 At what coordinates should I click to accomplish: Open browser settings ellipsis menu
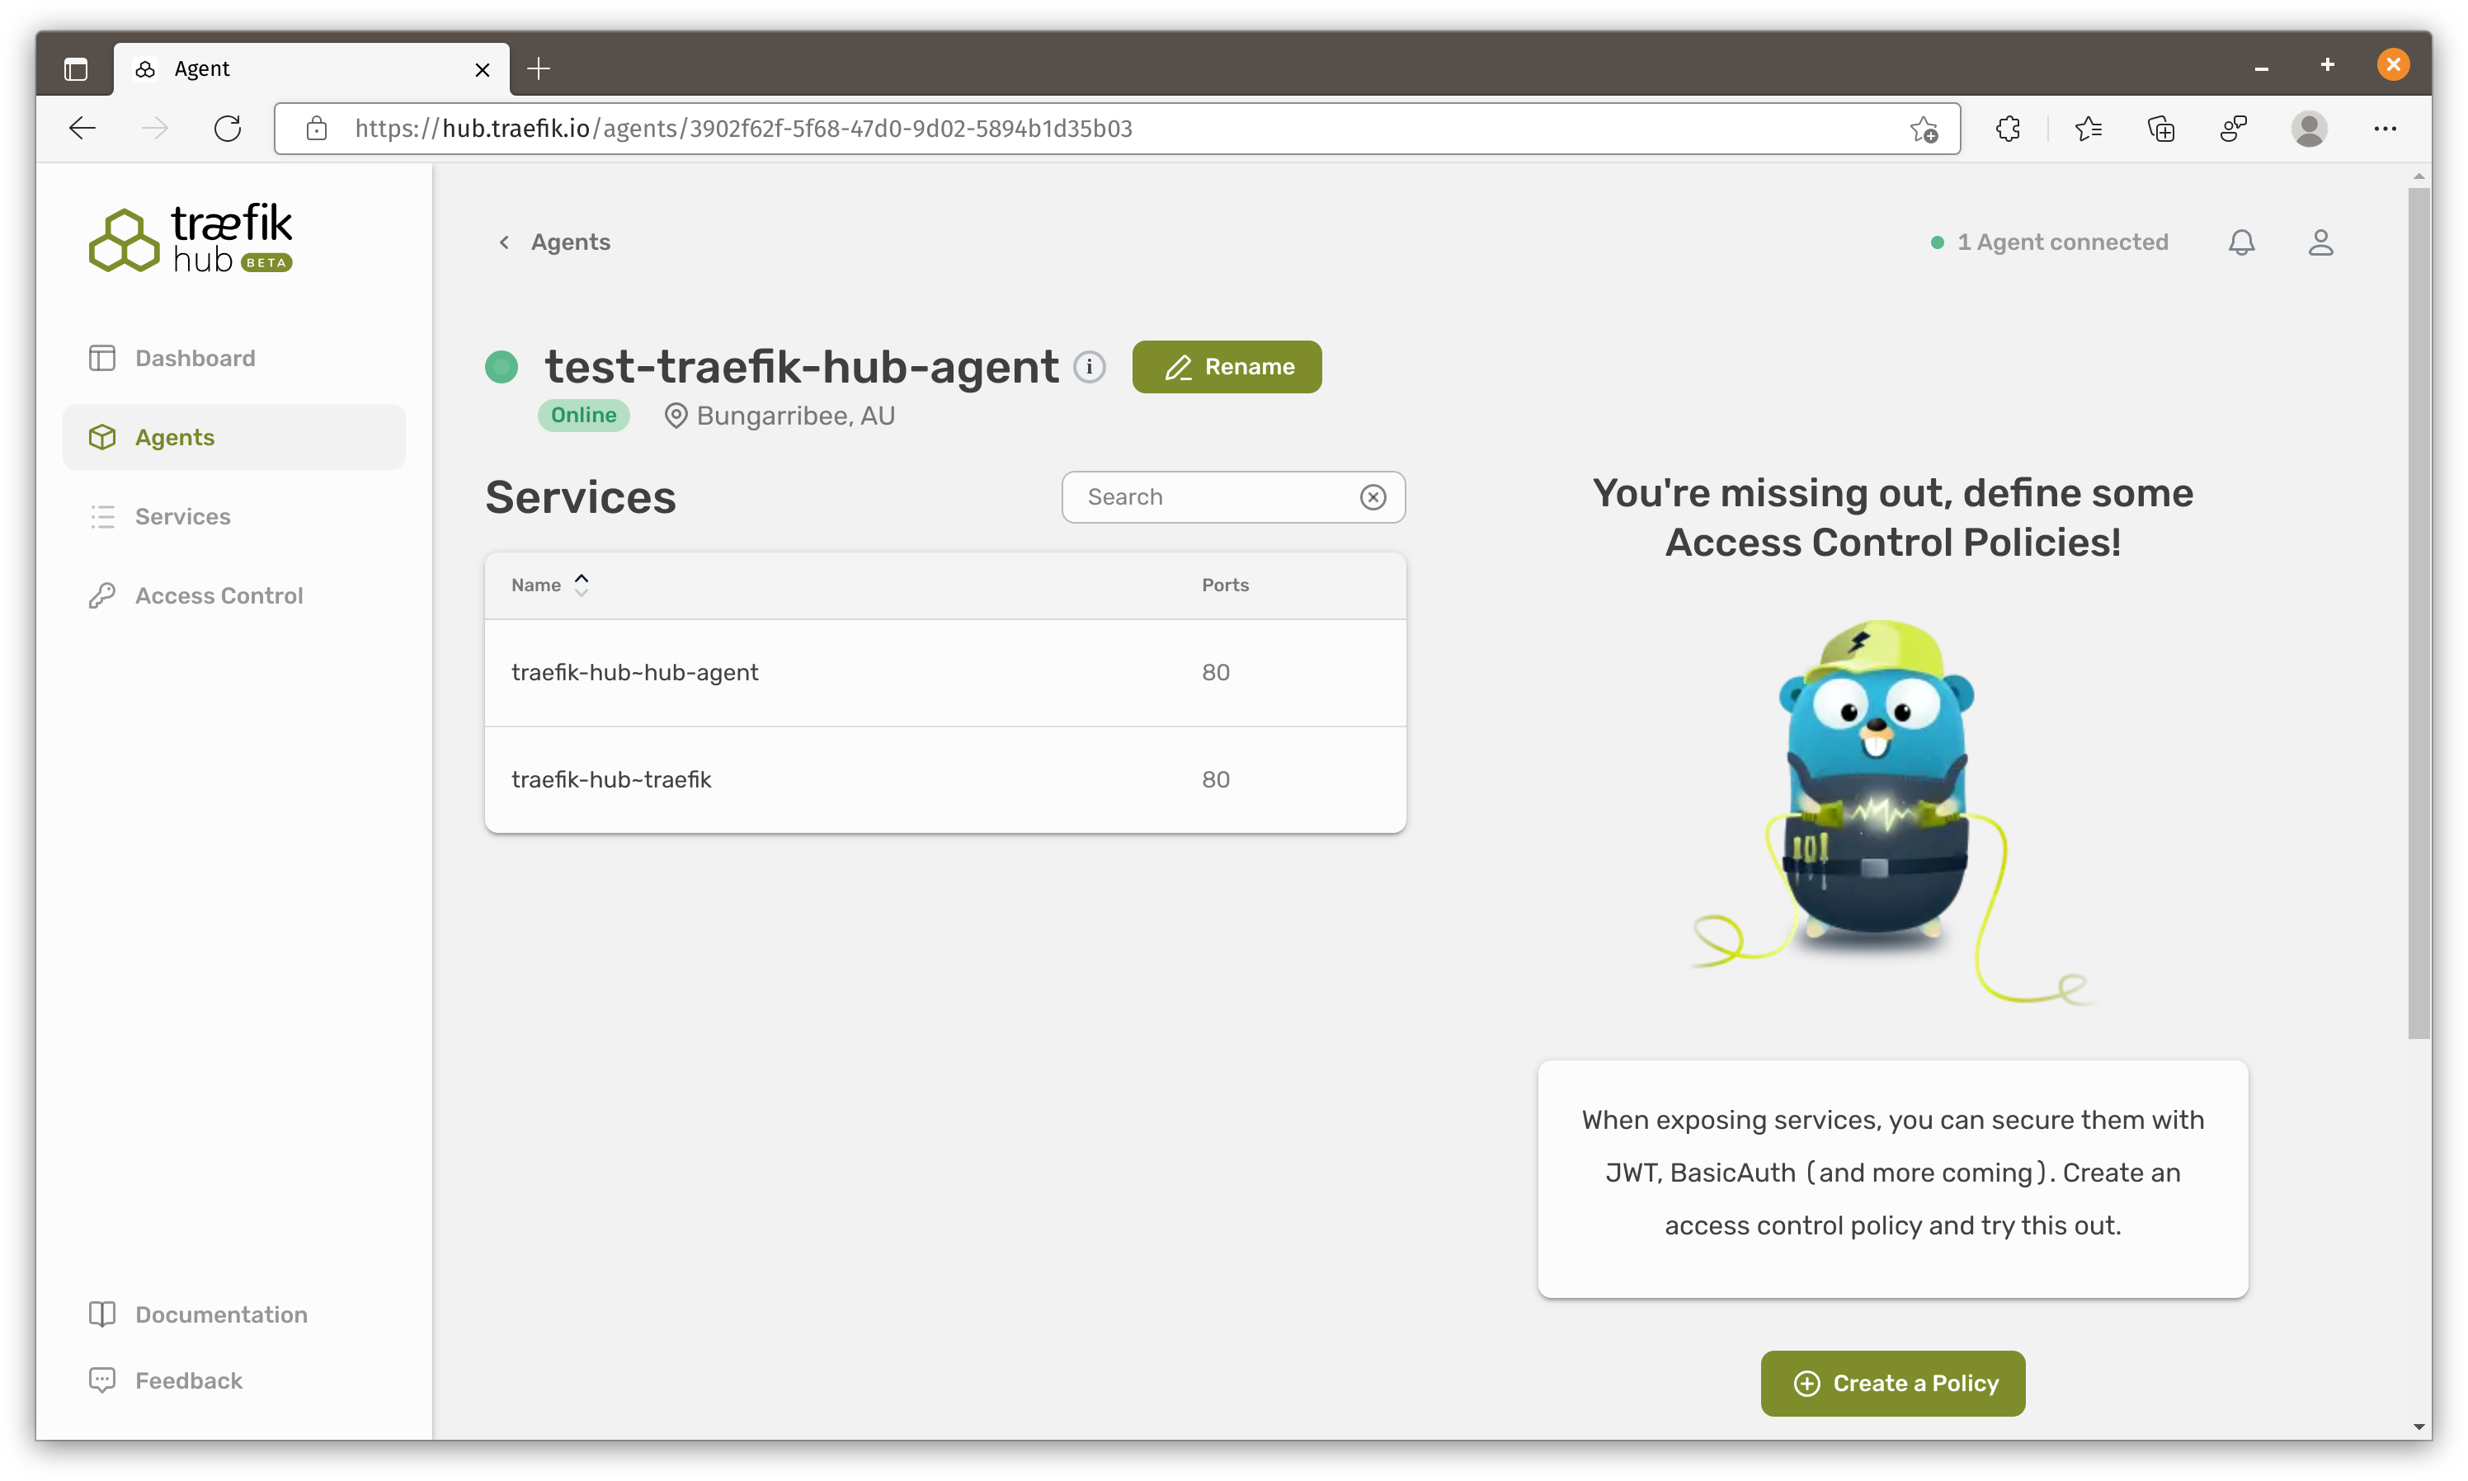coord(2384,129)
